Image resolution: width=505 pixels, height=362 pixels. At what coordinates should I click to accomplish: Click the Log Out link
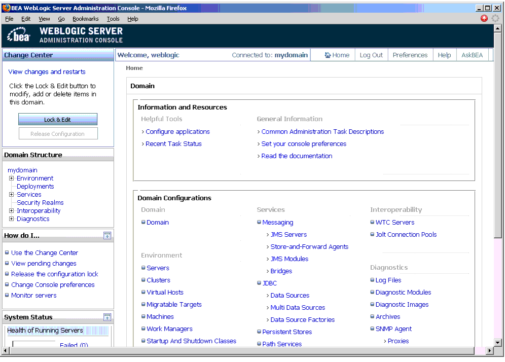point(371,55)
